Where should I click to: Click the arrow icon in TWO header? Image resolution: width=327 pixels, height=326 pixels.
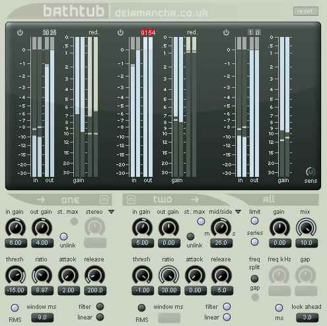(194, 199)
